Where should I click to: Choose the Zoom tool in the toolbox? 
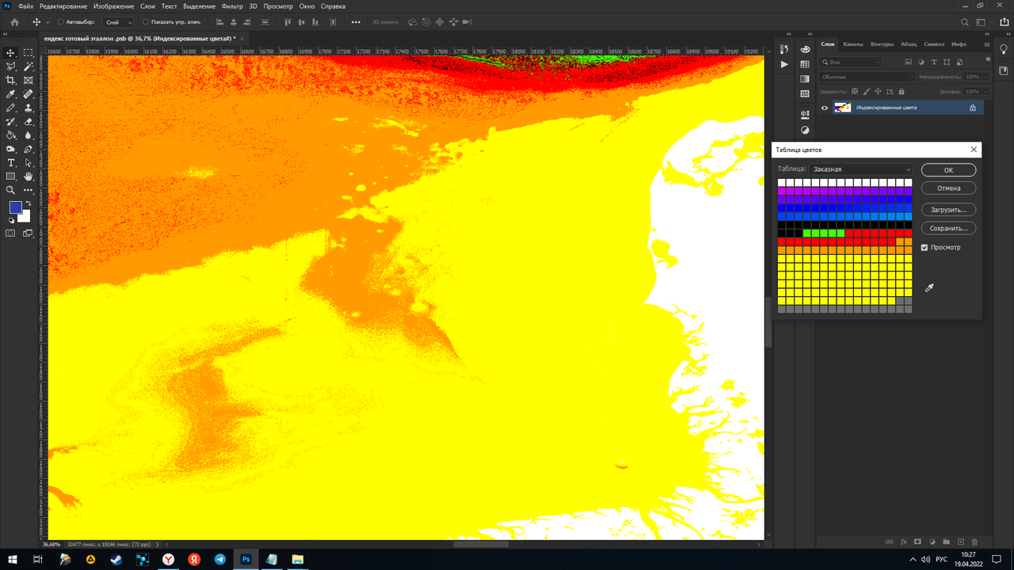pyautogui.click(x=11, y=190)
